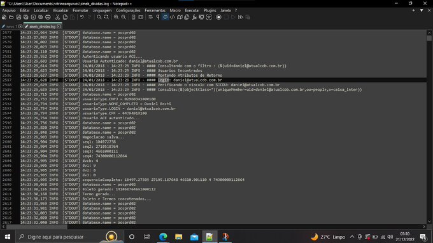Viewport: 433px width, 243px height.
Task: Play back the recorded macro
Action: point(233,17)
